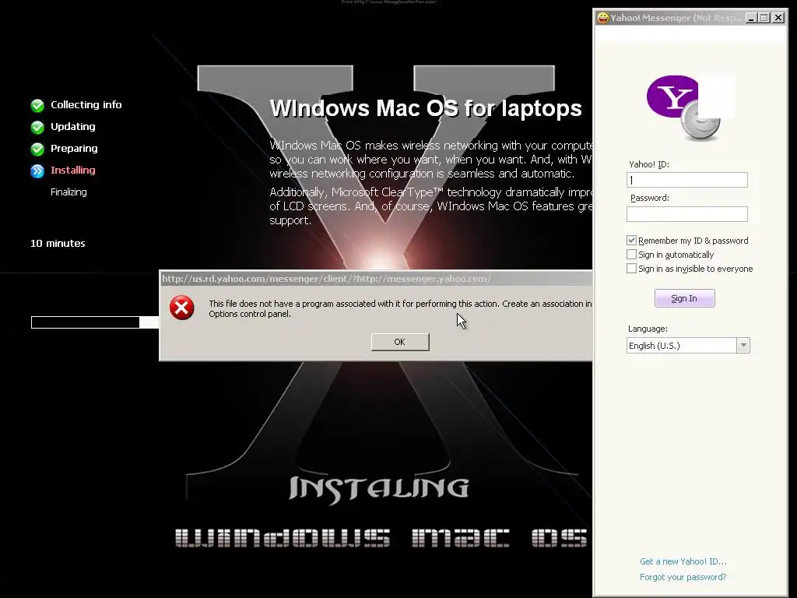Viewport: 797px width, 598px height.
Task: Click the Yahoo! Messenger smiley title icon
Action: pyautogui.click(x=603, y=18)
